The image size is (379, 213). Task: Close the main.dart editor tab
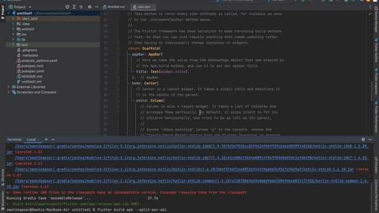coord(154,7)
